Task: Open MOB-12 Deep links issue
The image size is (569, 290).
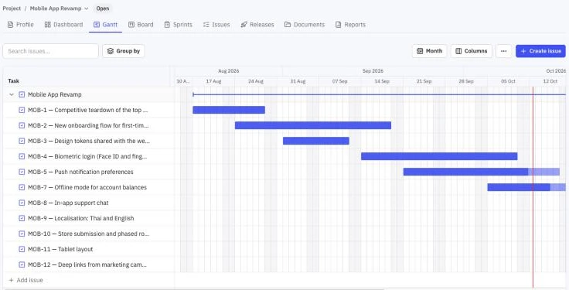Action: [x=87, y=264]
